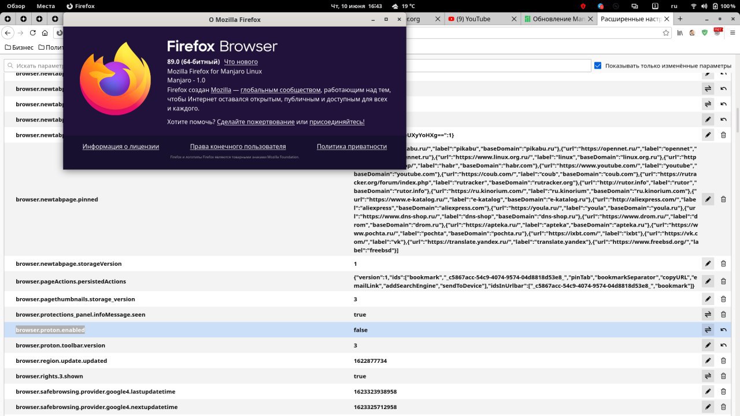Viewport: 740px width, 416px height.
Task: Delete google4.nextupdatetime preference
Action: 723,407
